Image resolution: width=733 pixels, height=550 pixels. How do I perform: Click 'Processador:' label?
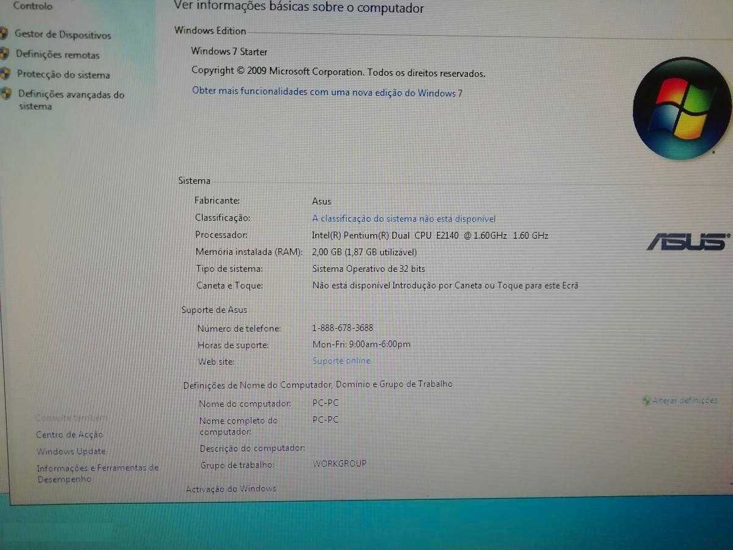[x=221, y=235]
